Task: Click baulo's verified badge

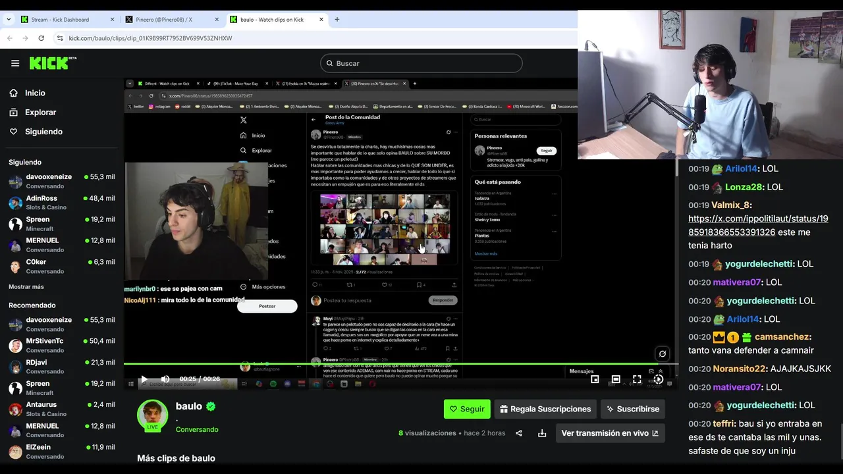Action: 211,407
